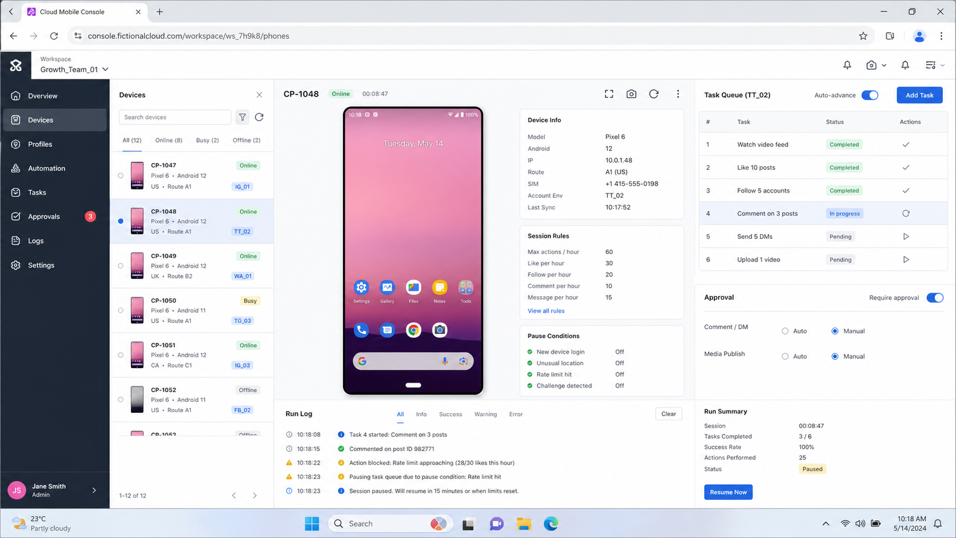Close the Devices panel
The height and width of the screenshot is (538, 956).
click(x=260, y=95)
